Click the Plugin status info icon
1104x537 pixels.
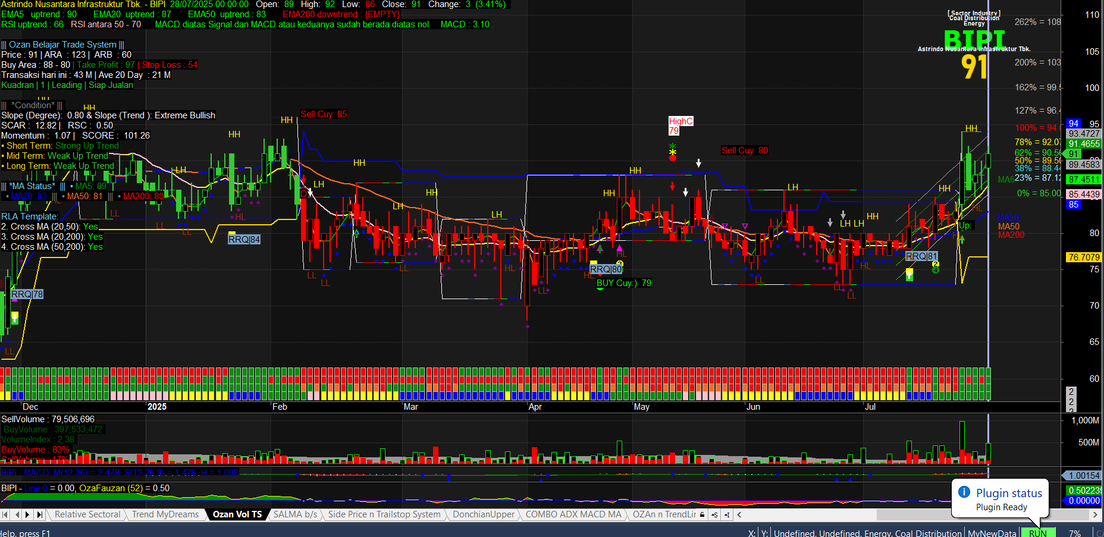tap(964, 492)
